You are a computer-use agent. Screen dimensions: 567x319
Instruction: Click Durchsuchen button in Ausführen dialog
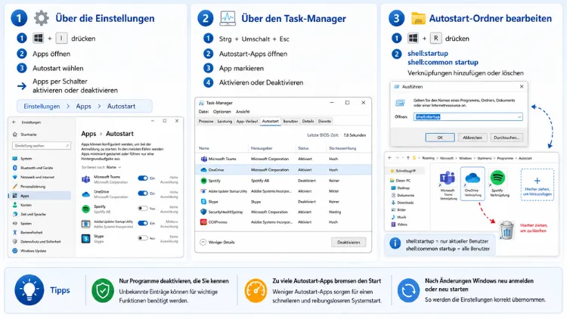507,138
